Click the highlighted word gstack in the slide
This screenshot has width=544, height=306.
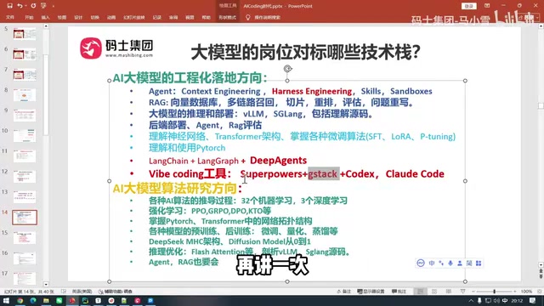(x=323, y=173)
